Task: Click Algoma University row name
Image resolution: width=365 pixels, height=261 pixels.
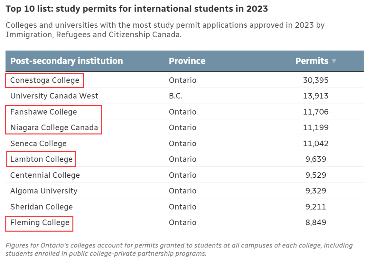Action: click(x=44, y=191)
